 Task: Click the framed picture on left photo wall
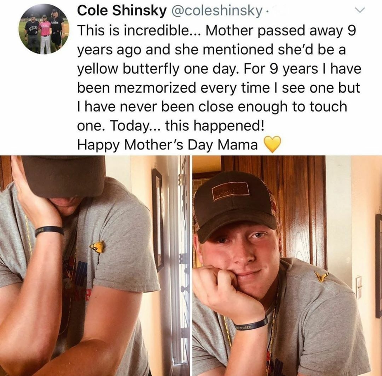tap(158, 220)
